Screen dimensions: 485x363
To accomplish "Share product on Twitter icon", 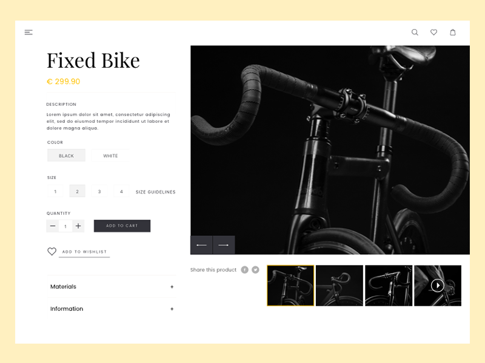I will point(255,270).
